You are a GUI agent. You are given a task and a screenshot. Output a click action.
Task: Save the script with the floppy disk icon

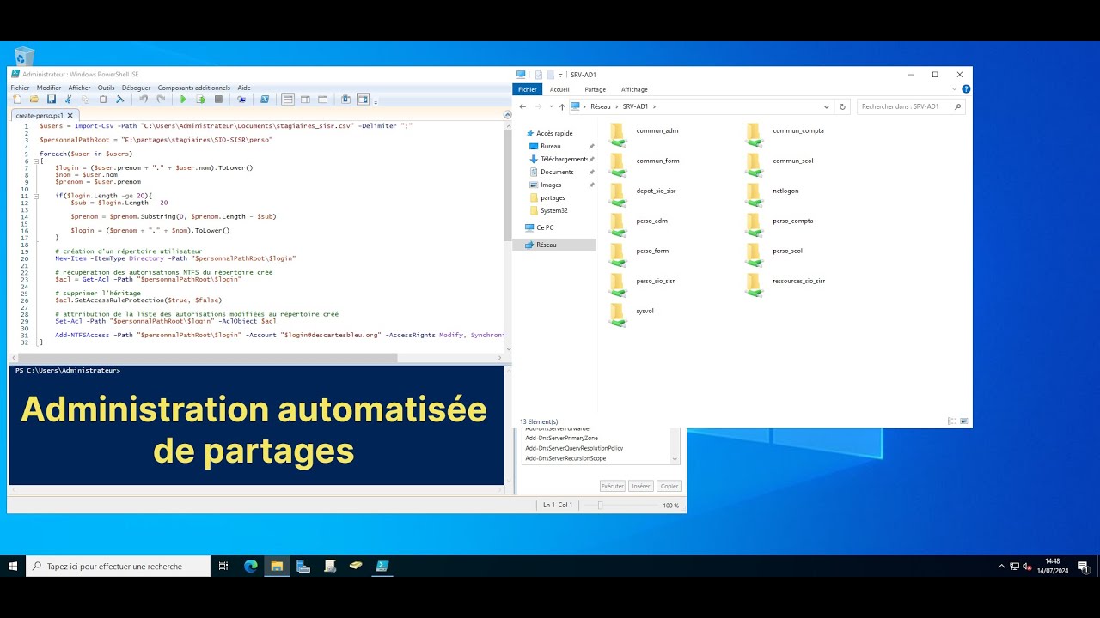click(52, 100)
